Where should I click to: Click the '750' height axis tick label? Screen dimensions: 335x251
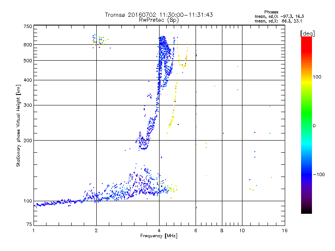click(28, 26)
